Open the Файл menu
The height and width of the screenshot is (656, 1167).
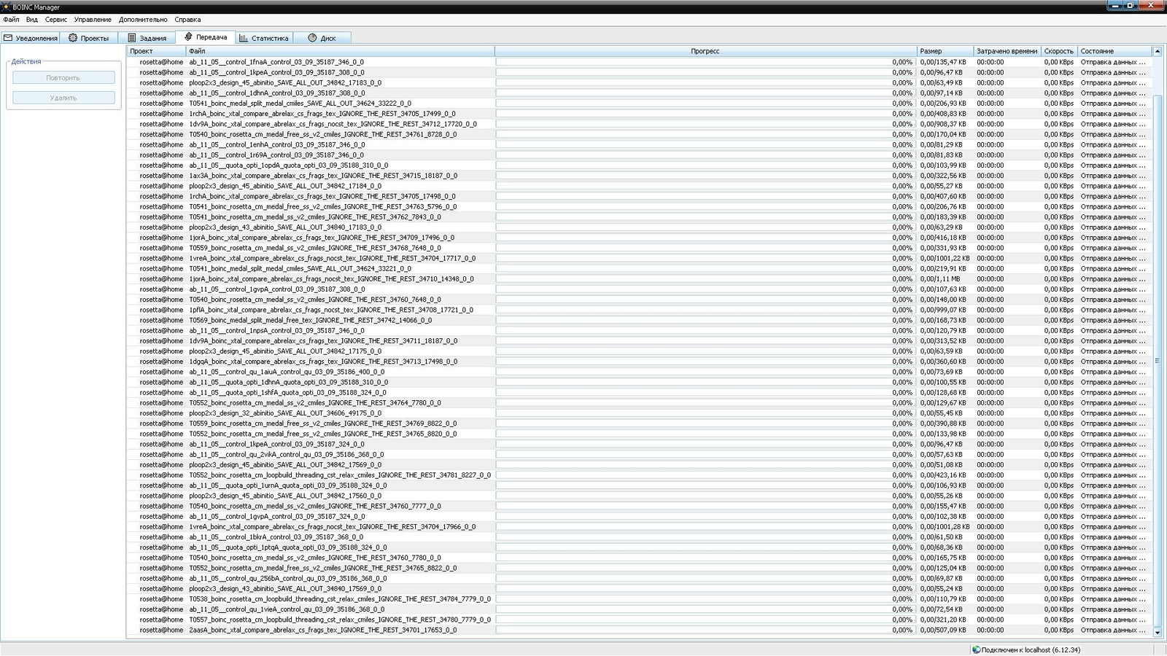[11, 20]
